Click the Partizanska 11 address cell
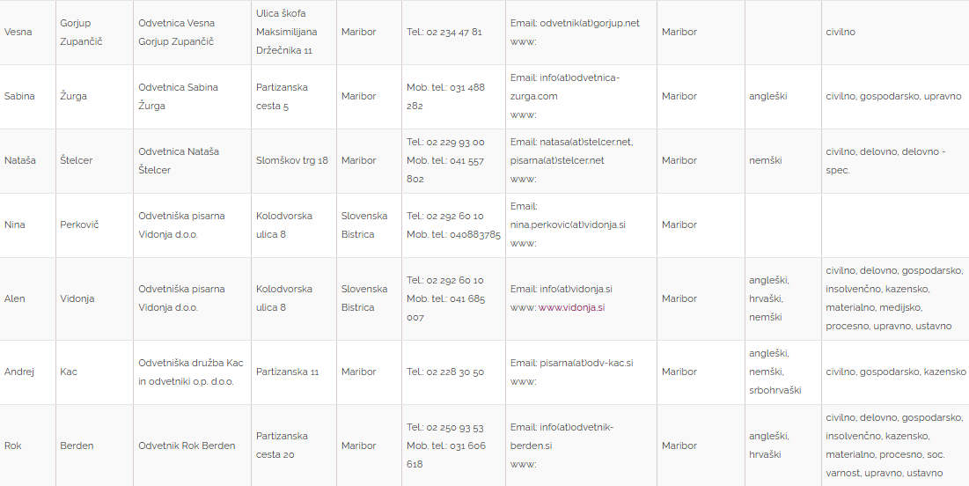969x486 pixels. (x=287, y=372)
